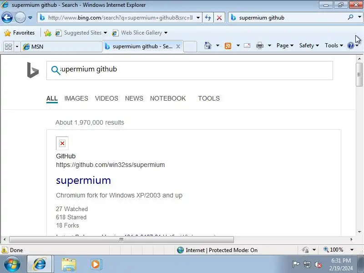Viewport: 364px width, 273px height.
Task: Click the greyed Forward navigation button
Action: point(20,17)
